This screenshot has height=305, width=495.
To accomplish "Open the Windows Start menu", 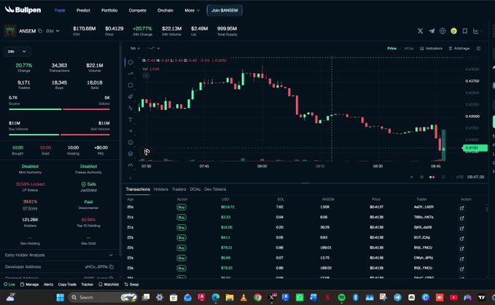I will click(60, 297).
